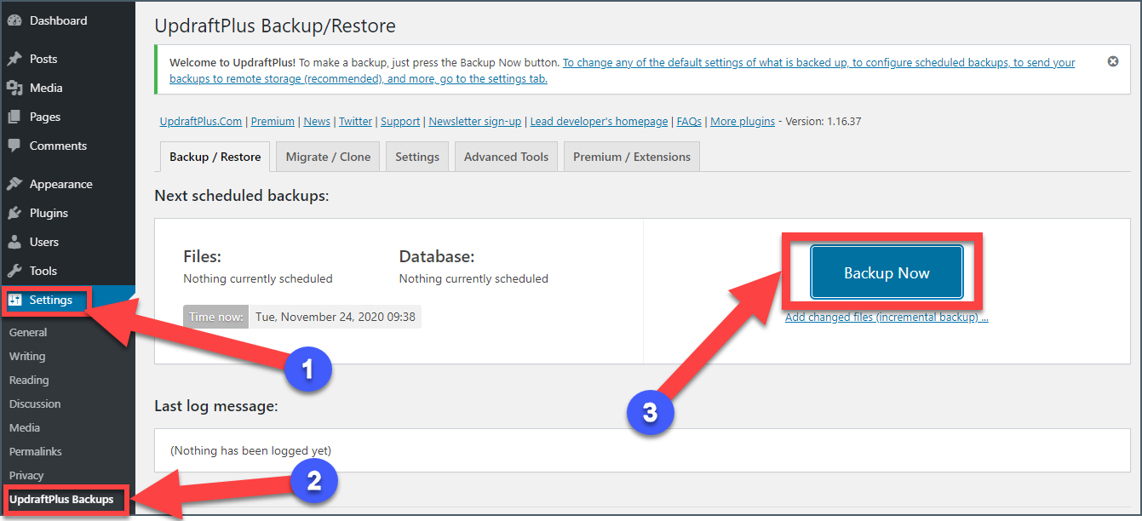The height and width of the screenshot is (521, 1142).
Task: Open the FAQs link
Action: 689,121
